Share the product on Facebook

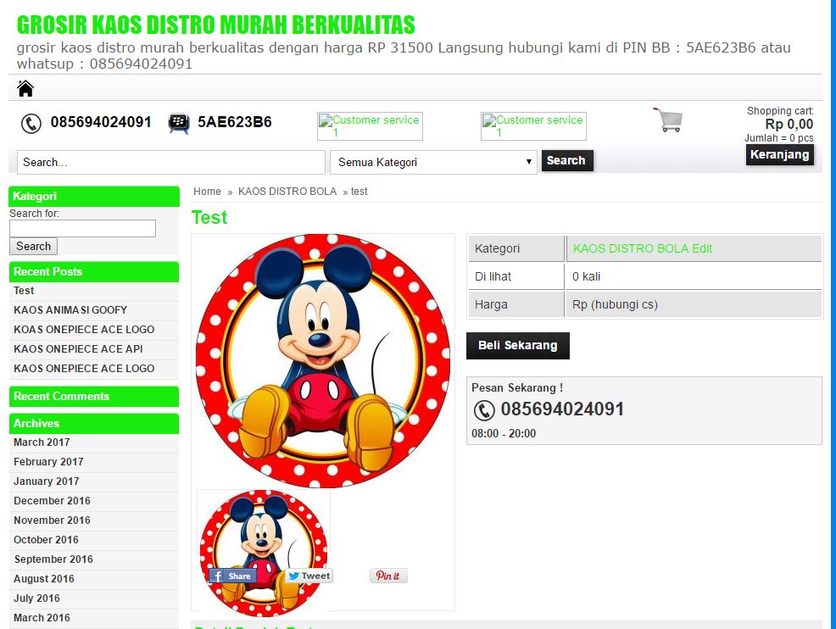click(x=232, y=576)
